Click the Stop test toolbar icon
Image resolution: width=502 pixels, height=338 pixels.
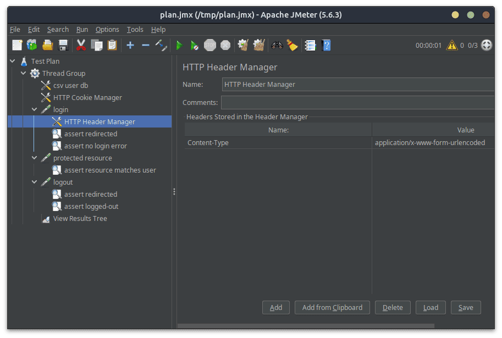210,45
